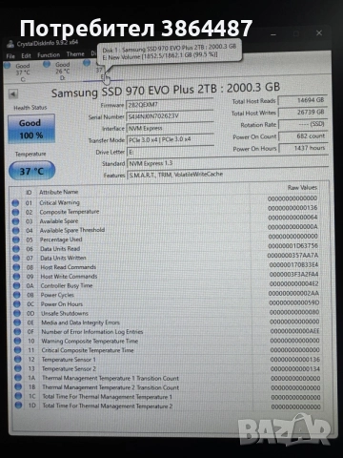The height and width of the screenshot is (458, 343).
Task: Click the 37 °C temperature button
Action: point(31,171)
